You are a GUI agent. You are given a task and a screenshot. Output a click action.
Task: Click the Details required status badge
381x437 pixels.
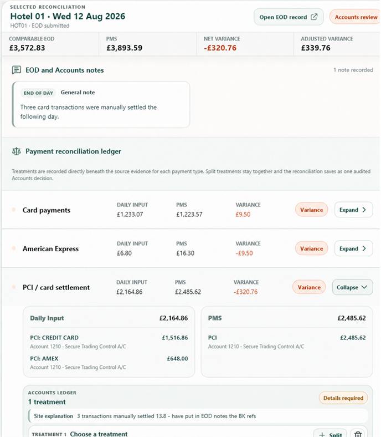click(x=343, y=398)
